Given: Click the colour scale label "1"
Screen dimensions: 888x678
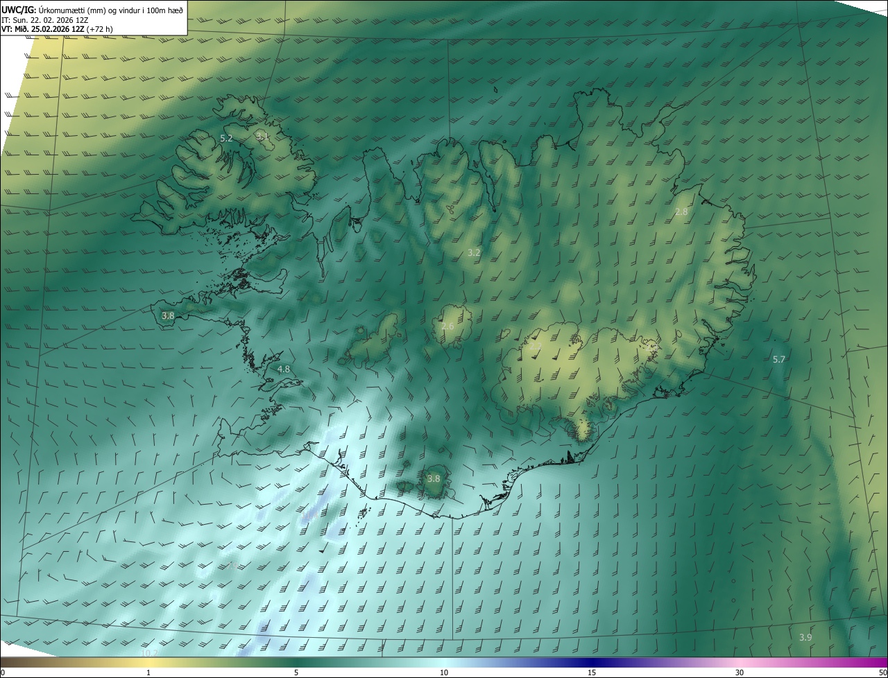Looking at the screenshot, I should pos(148,672).
